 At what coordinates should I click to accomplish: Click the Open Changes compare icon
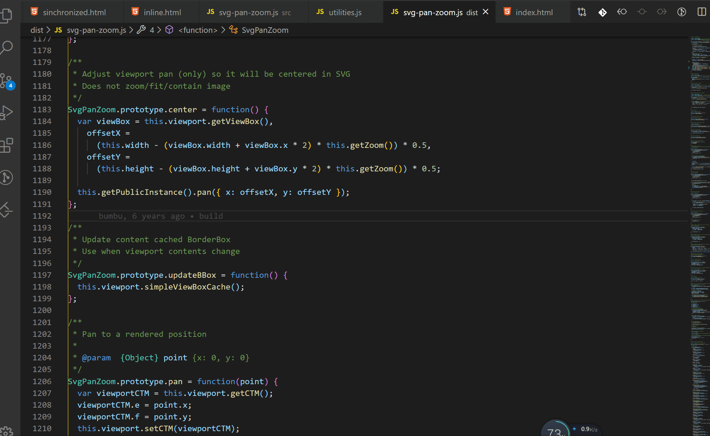tap(582, 12)
